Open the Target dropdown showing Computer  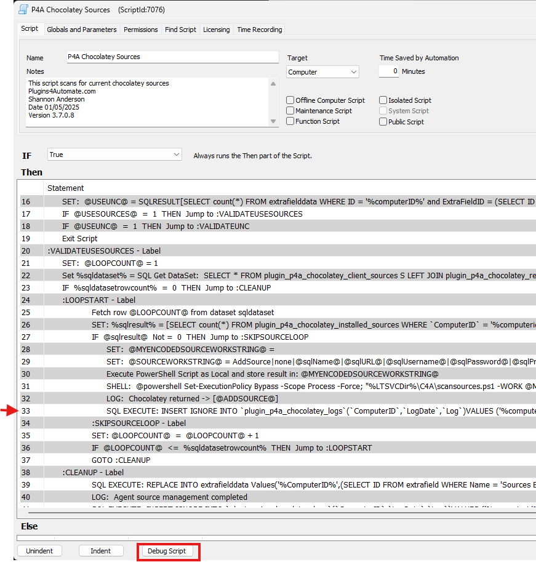[322, 71]
